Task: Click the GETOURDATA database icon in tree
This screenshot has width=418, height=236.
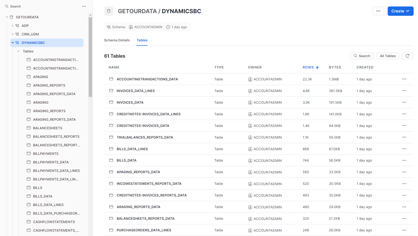Action: pos(11,17)
